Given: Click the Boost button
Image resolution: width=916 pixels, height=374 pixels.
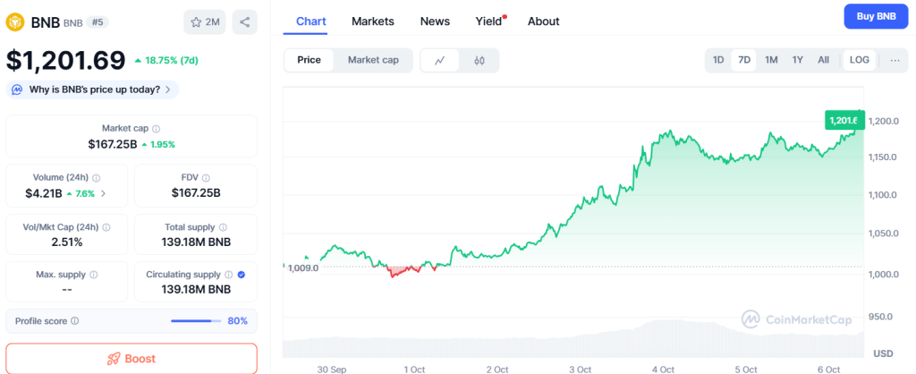Looking at the screenshot, I should pos(131,358).
